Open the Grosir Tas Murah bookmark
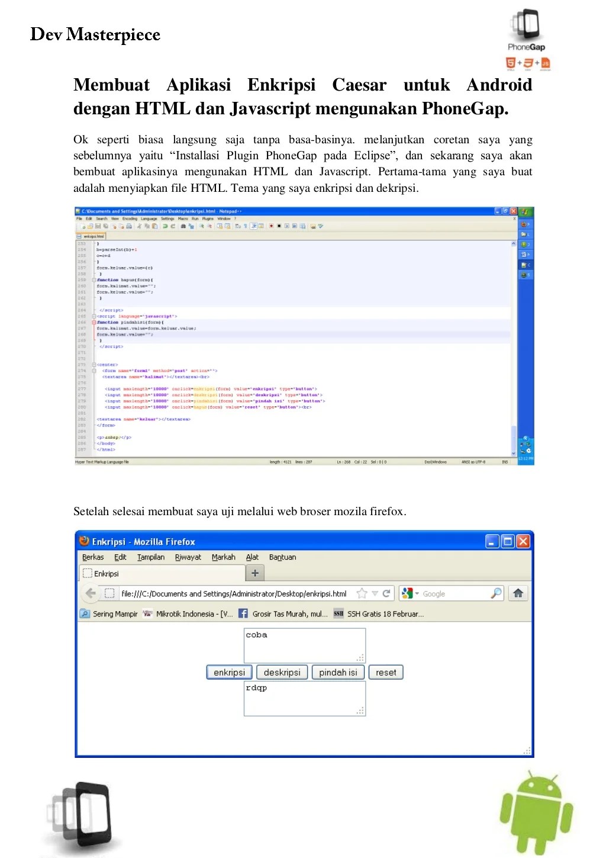This screenshot has height=858, width=606. coord(283,614)
